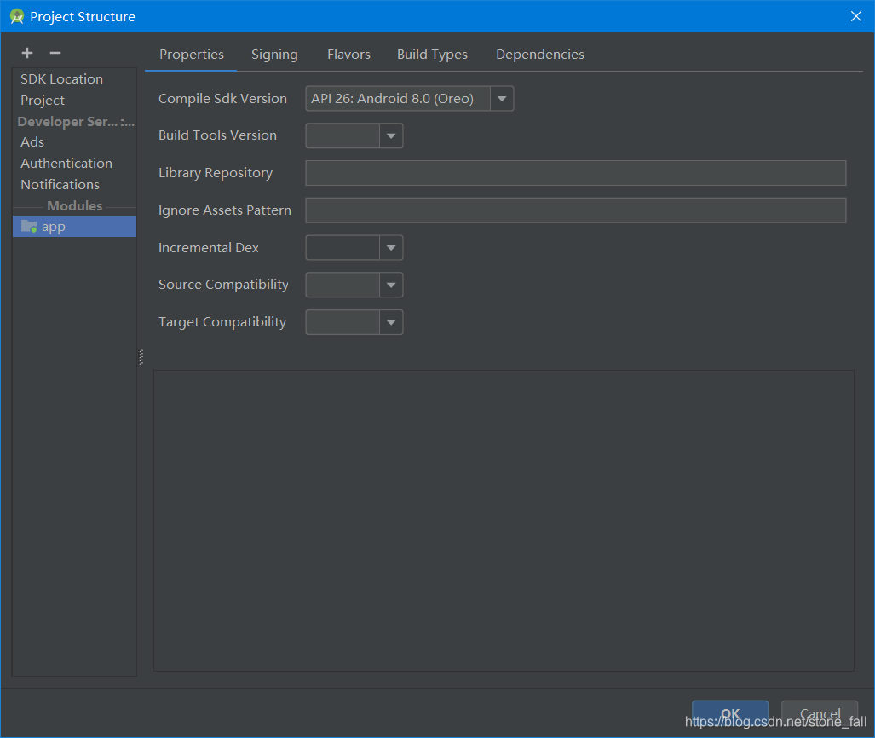The height and width of the screenshot is (738, 875).
Task: Select Notifications in the sidebar
Action: click(x=60, y=184)
